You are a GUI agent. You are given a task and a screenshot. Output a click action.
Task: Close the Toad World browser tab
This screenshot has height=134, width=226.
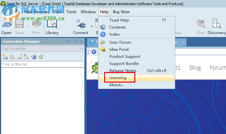coord(183,42)
